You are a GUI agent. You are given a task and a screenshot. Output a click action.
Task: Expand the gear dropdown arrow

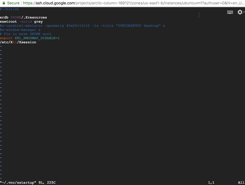point(244,12)
